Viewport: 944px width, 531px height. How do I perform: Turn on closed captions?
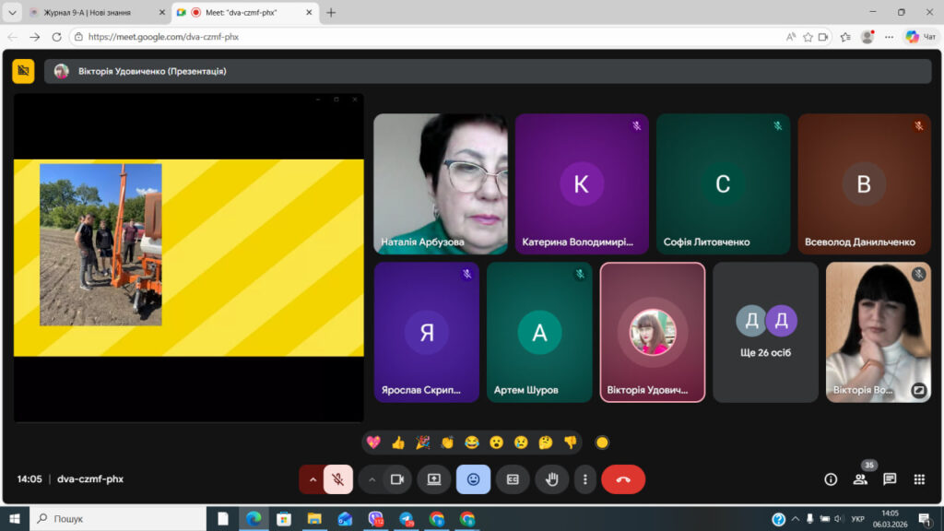(x=513, y=479)
